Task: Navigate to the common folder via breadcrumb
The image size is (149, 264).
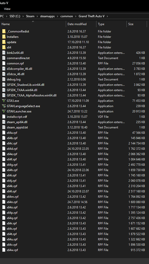Action: (67, 16)
